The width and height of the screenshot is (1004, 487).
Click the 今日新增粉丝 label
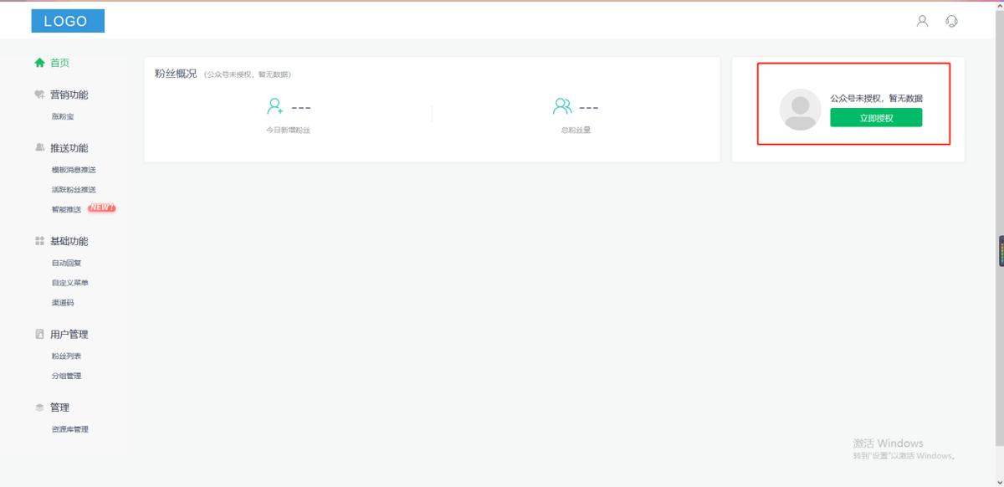click(x=288, y=131)
